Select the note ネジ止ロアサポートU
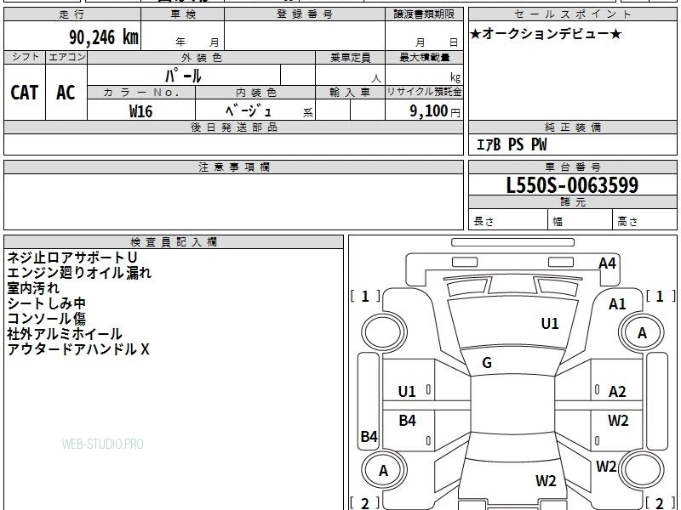 [72, 258]
